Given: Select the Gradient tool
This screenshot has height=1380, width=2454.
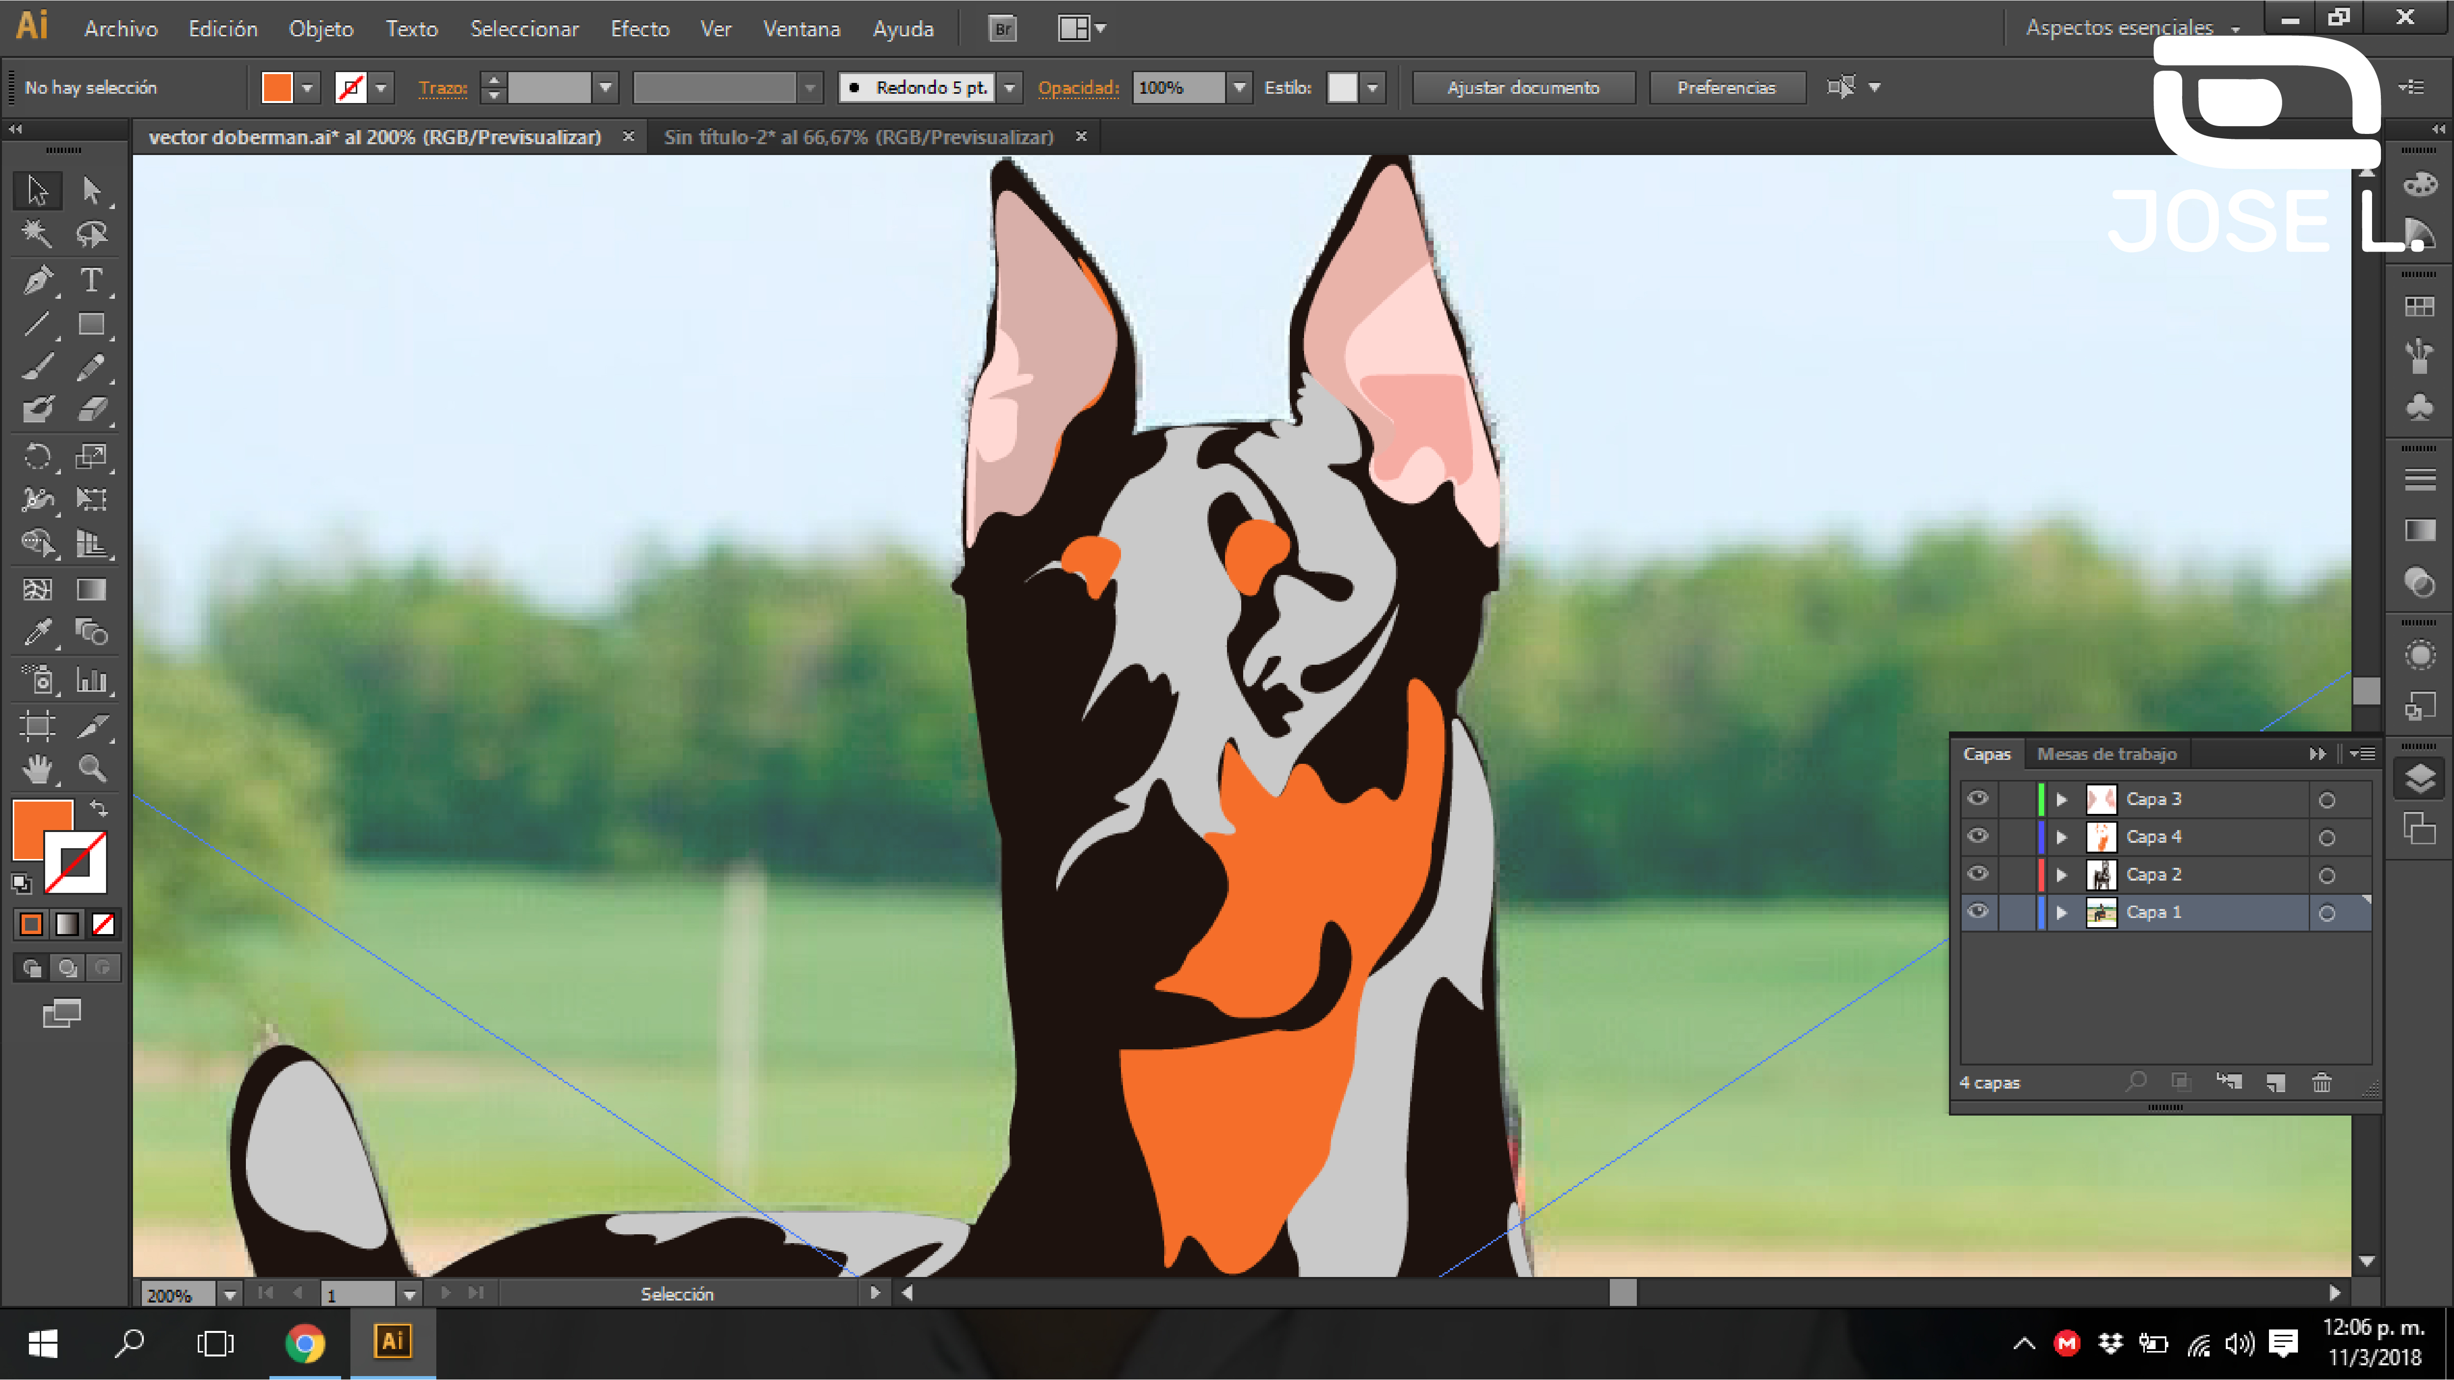Looking at the screenshot, I should pos(91,590).
